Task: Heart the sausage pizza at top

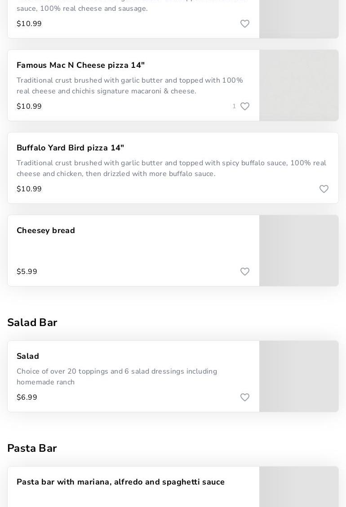Action: [245, 24]
